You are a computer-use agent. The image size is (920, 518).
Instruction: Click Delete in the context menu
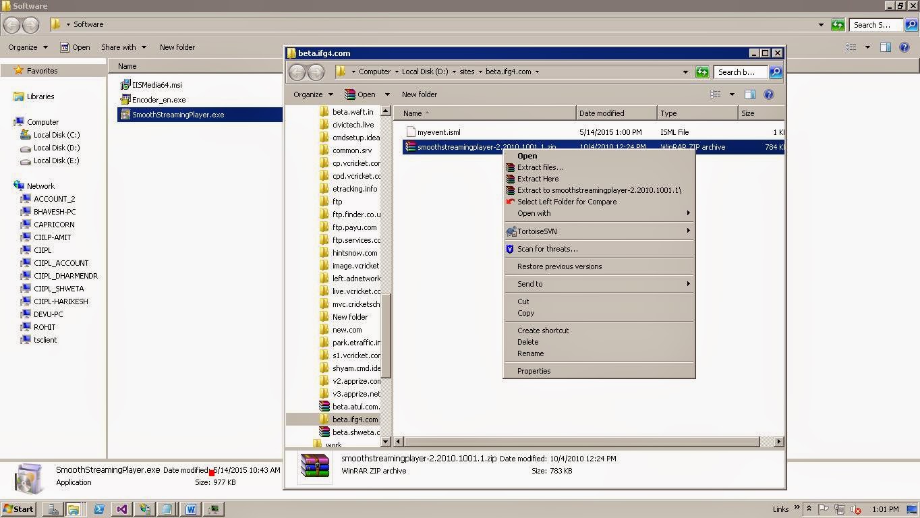click(527, 342)
